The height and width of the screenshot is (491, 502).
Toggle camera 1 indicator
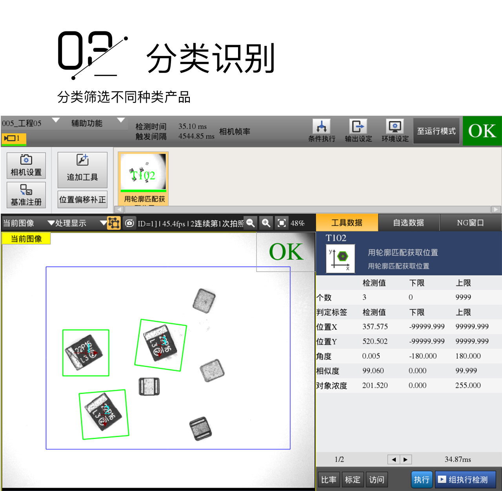[x=13, y=138]
